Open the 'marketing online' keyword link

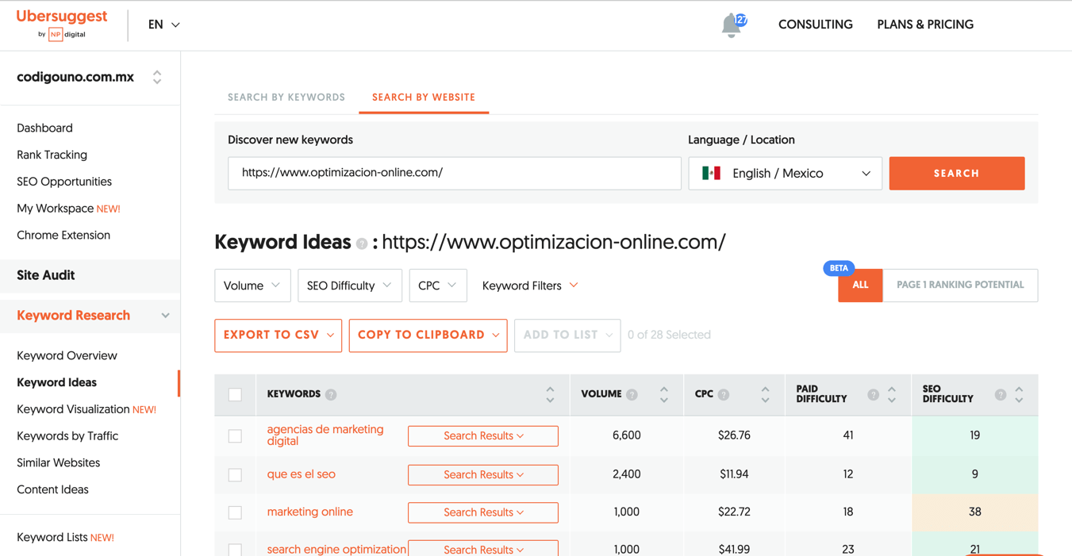point(310,512)
